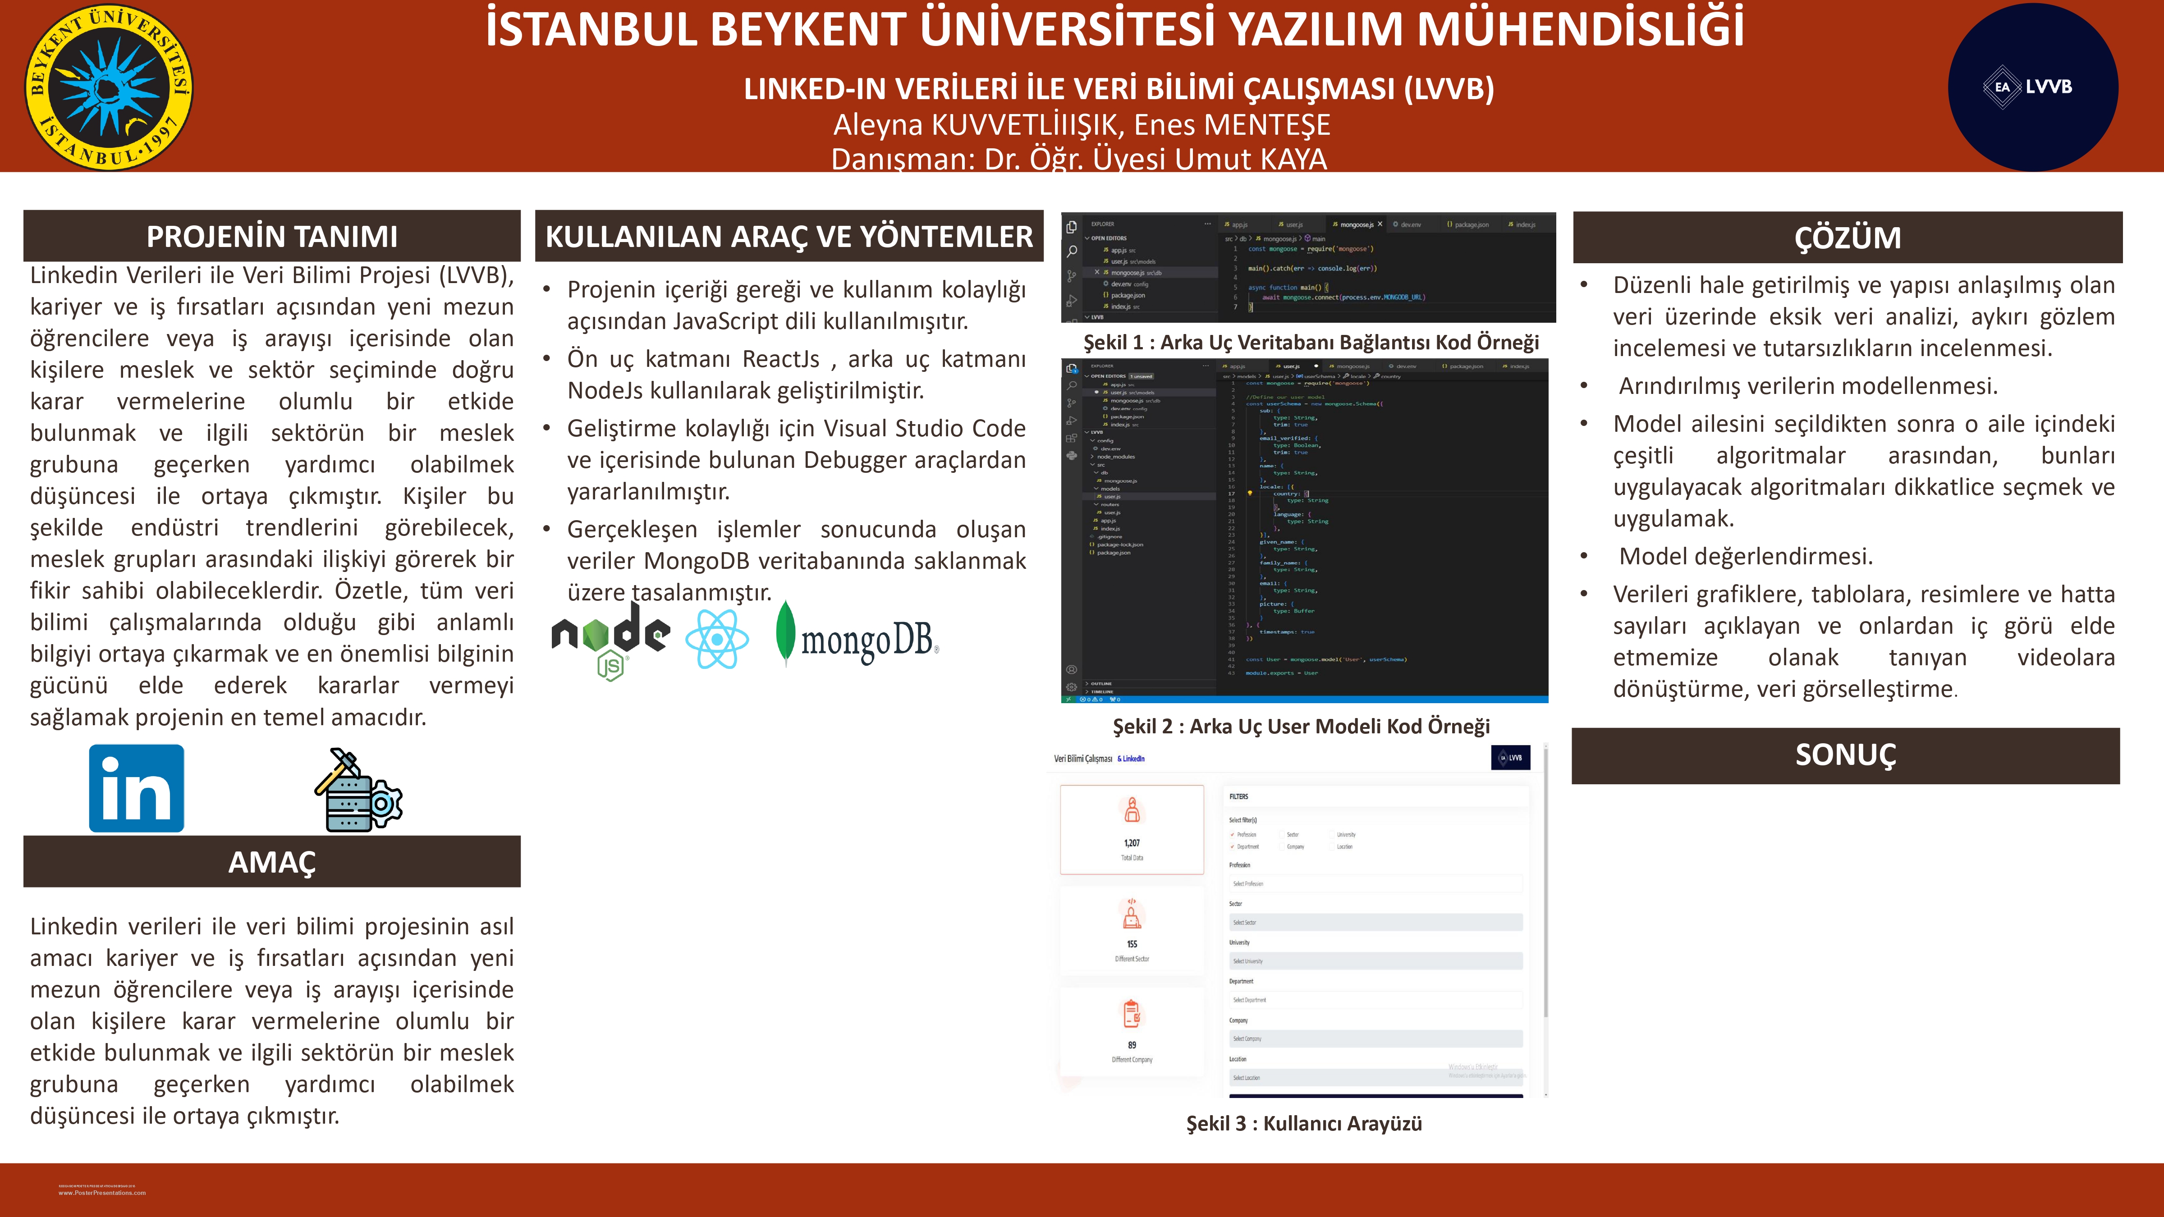
Task: Click the blue LinkedIn logo
Action: 136,788
